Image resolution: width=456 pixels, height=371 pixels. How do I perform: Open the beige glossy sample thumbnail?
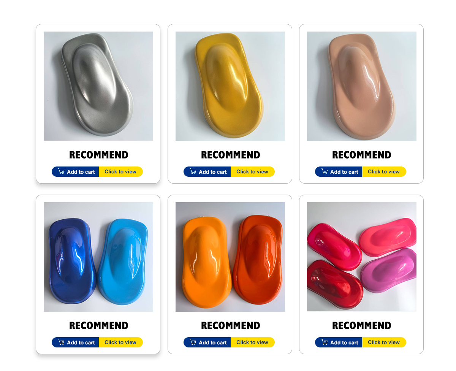click(x=362, y=86)
